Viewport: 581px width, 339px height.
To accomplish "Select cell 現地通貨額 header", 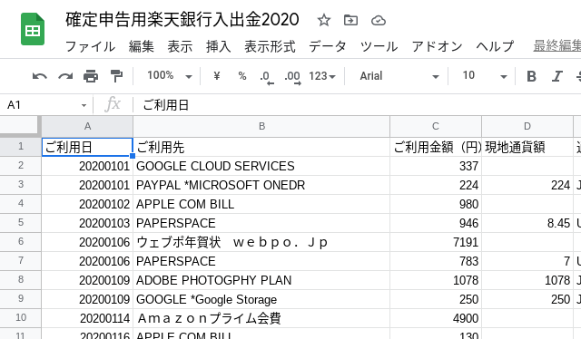I will 527,147.
